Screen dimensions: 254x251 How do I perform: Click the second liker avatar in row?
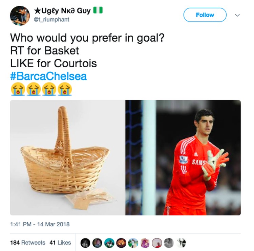(97, 243)
